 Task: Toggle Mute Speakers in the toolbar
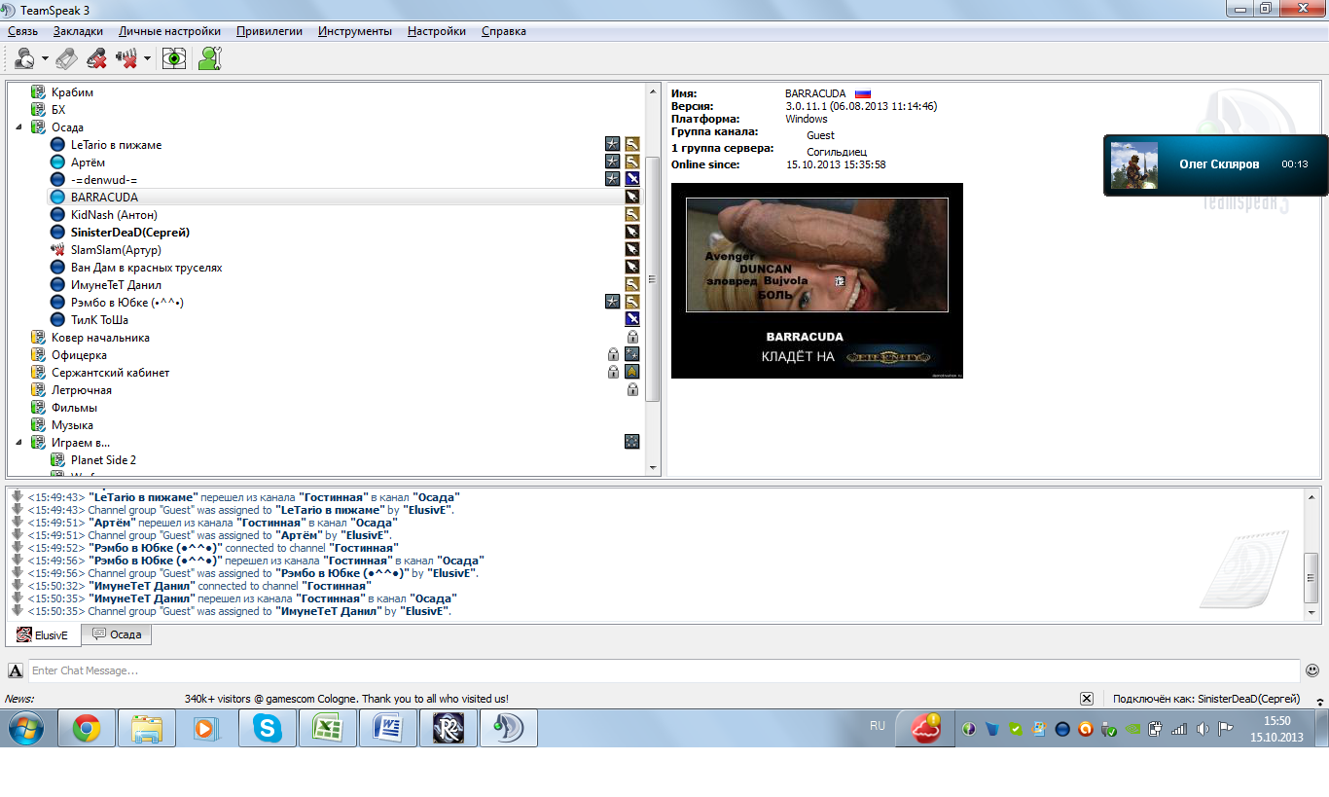(126, 58)
